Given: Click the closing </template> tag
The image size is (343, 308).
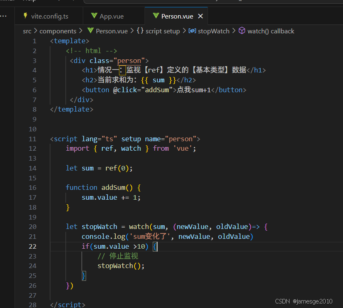Looking at the screenshot, I should coord(72,110).
